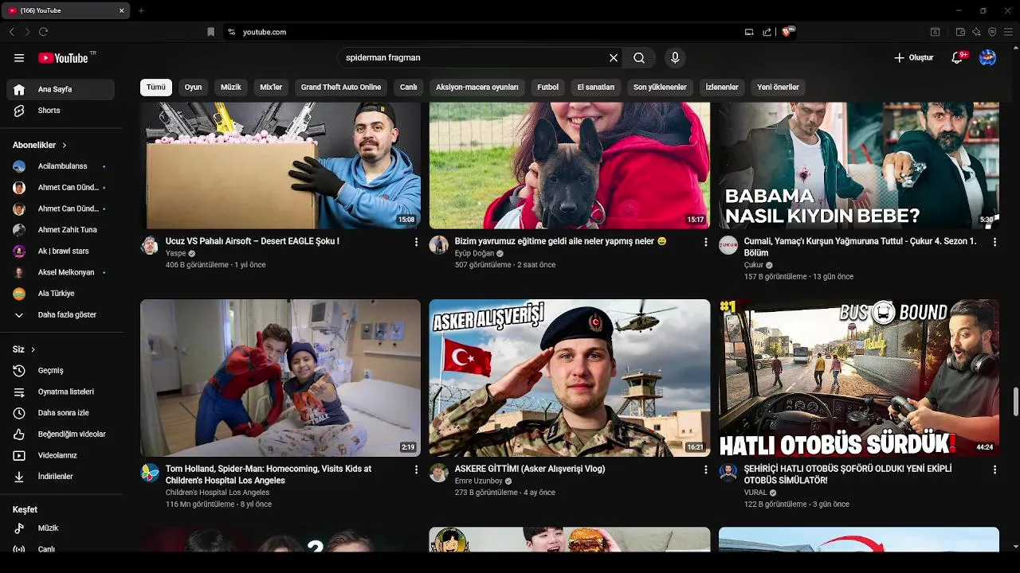Click the page vertical scrollbar thumb
Viewport: 1020px width, 573px height.
[x=1015, y=402]
